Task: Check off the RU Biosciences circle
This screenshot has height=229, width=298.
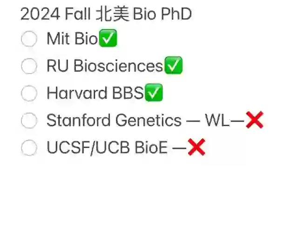Action: tap(29, 66)
